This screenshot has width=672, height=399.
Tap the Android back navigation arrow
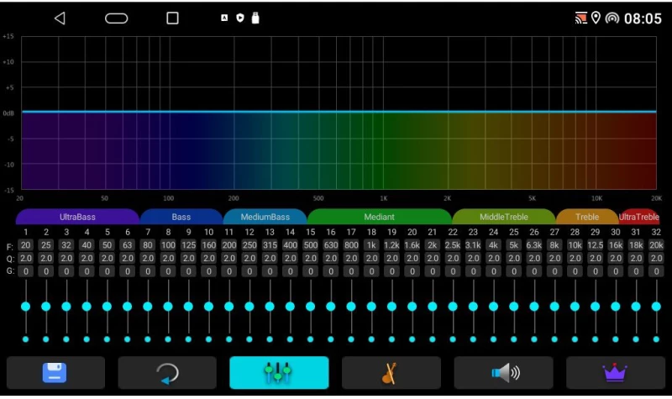click(60, 18)
